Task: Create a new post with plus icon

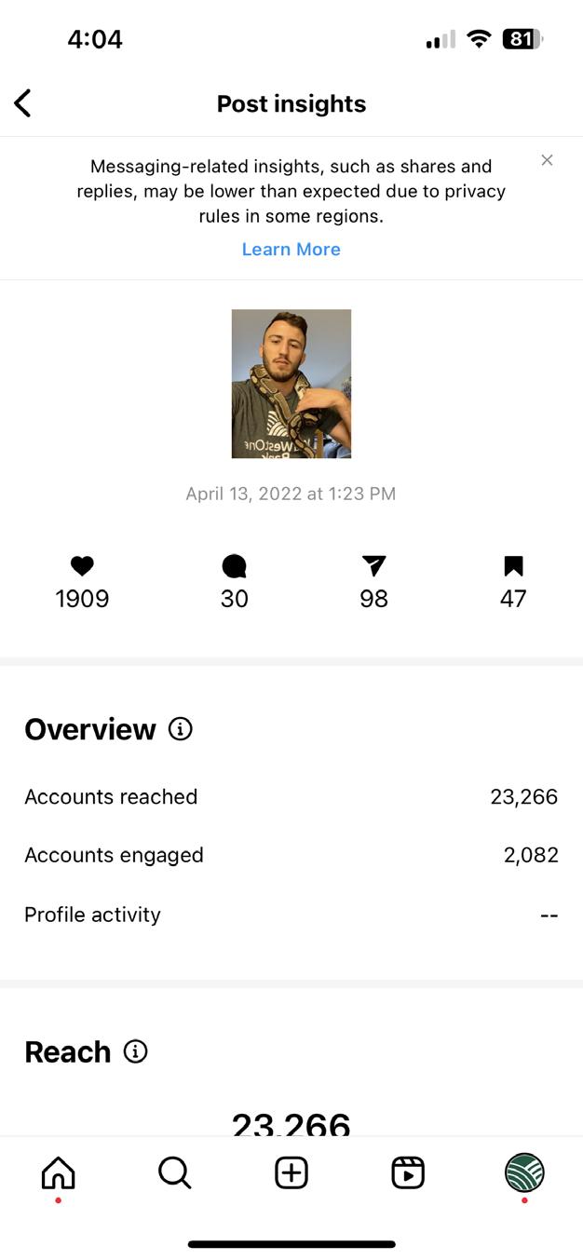Action: [291, 1173]
